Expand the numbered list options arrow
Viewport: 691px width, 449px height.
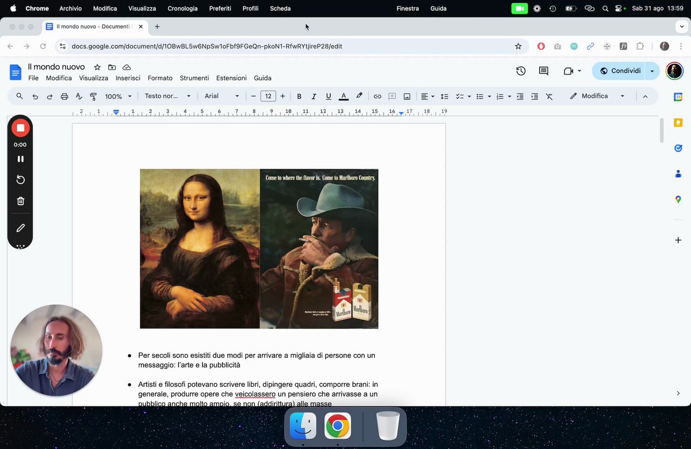coord(509,96)
